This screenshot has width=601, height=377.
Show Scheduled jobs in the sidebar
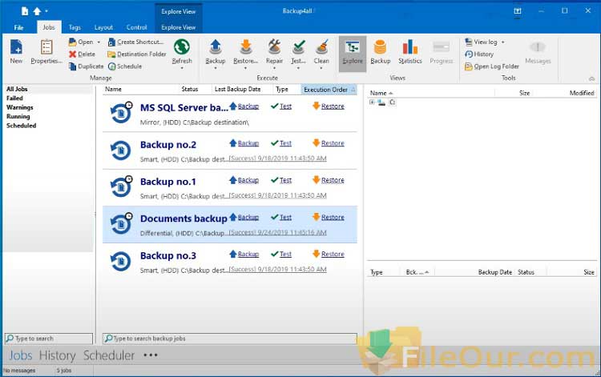(x=21, y=126)
